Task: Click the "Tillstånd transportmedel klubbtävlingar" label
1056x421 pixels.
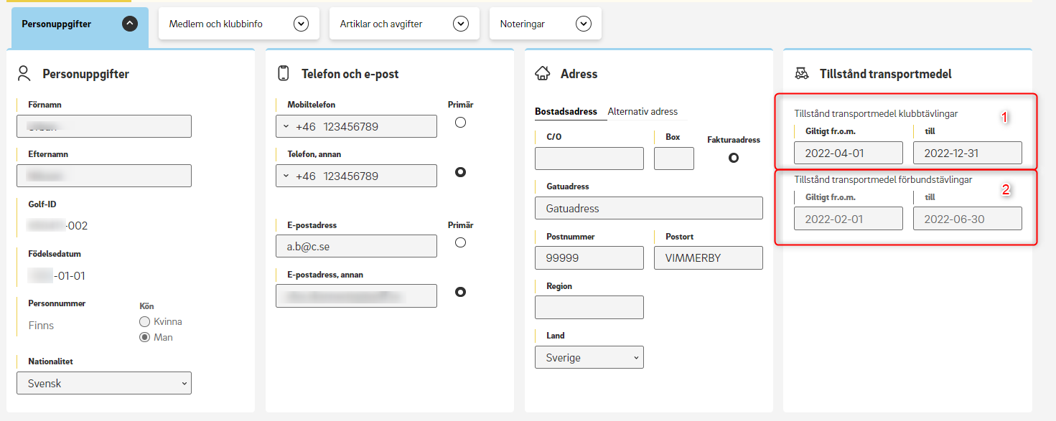Action: pos(876,113)
